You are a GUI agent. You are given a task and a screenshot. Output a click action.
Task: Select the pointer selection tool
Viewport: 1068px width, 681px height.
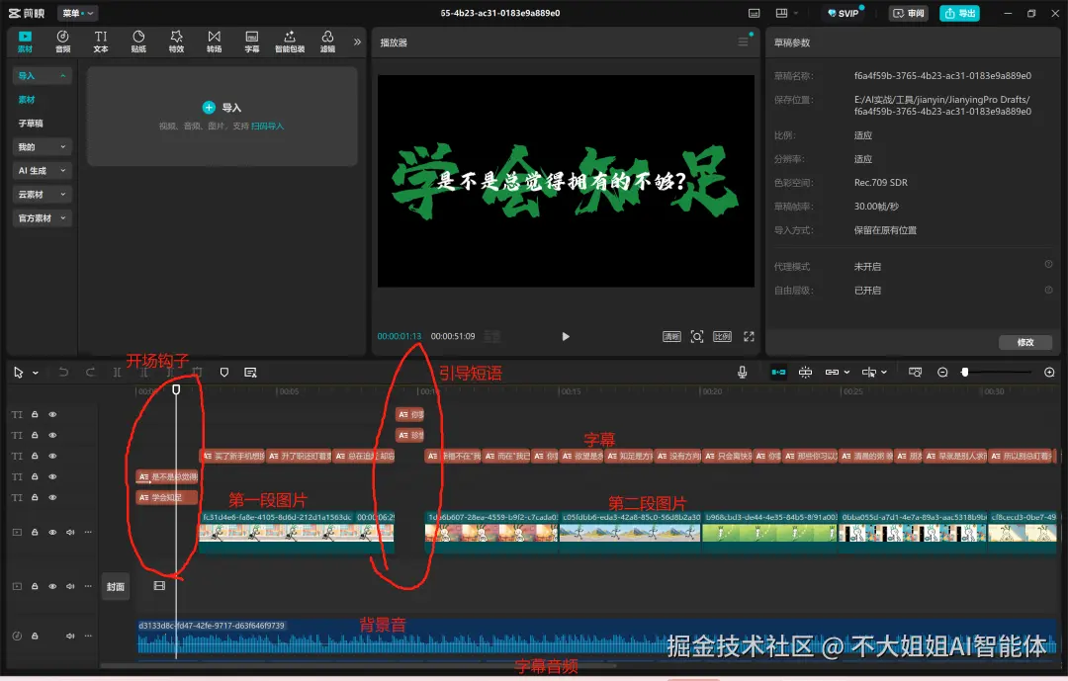(x=19, y=372)
